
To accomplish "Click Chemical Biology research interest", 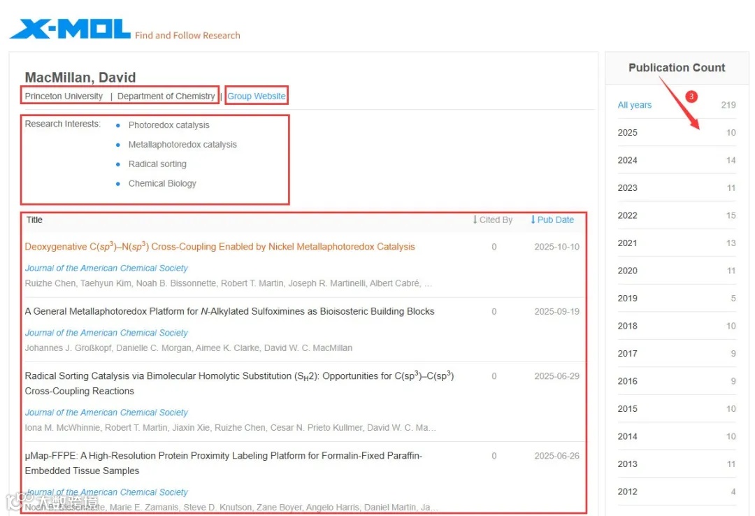I will (x=162, y=183).
